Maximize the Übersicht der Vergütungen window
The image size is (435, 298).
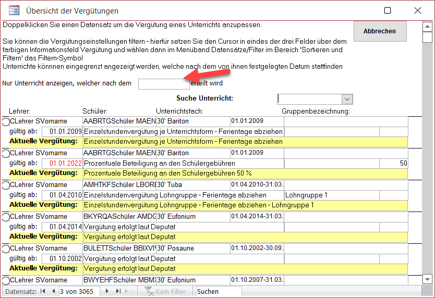click(388, 10)
